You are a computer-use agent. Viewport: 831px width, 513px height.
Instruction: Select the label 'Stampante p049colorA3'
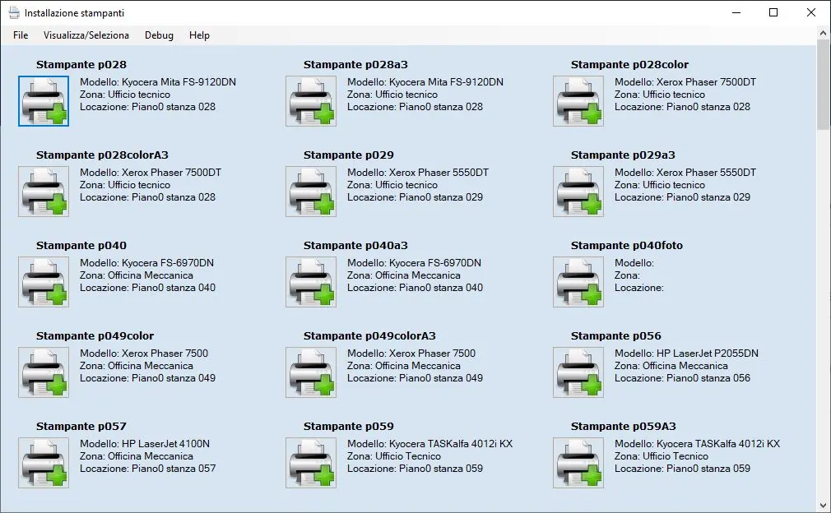click(x=370, y=336)
